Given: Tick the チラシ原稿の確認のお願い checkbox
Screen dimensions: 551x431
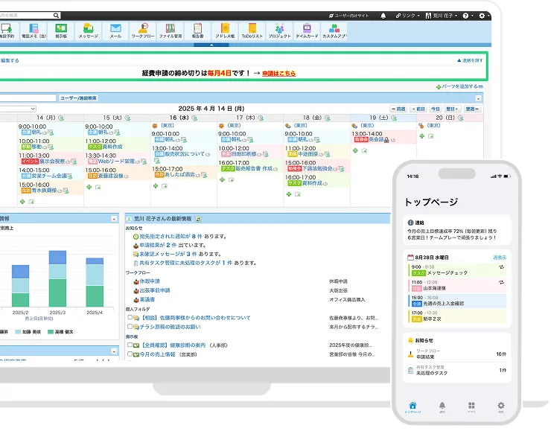Looking at the screenshot, I should coord(131,327).
